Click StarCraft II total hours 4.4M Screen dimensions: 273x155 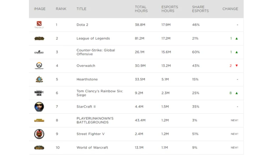pyautogui.click(x=139, y=107)
